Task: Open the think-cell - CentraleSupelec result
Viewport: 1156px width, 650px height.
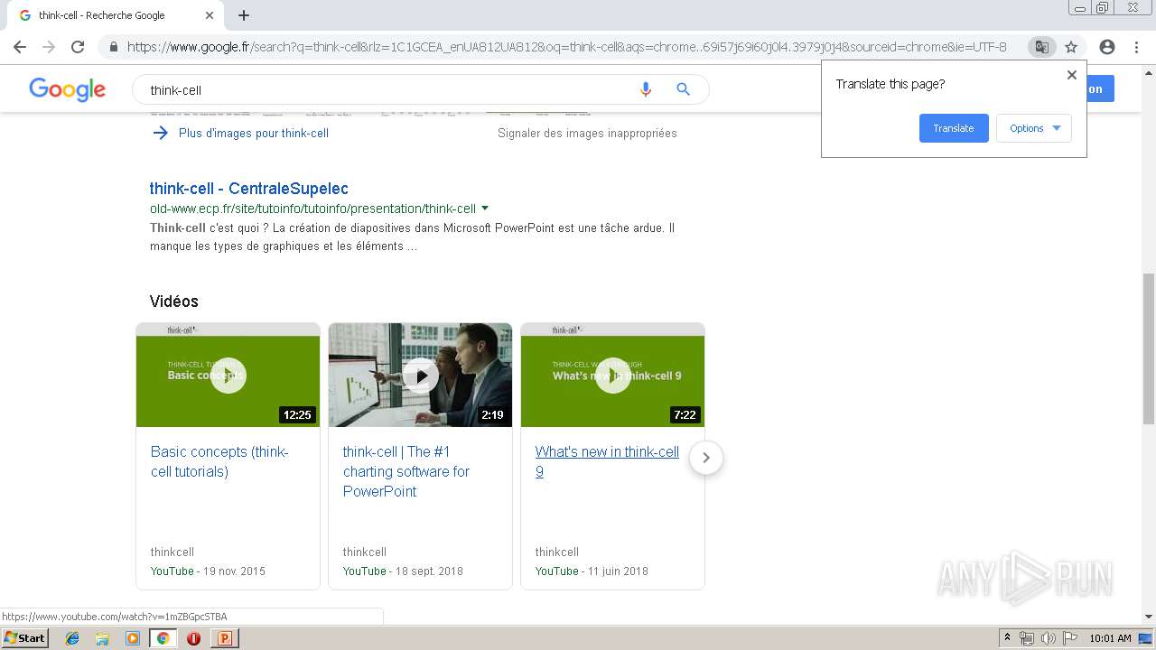Action: pyautogui.click(x=249, y=189)
